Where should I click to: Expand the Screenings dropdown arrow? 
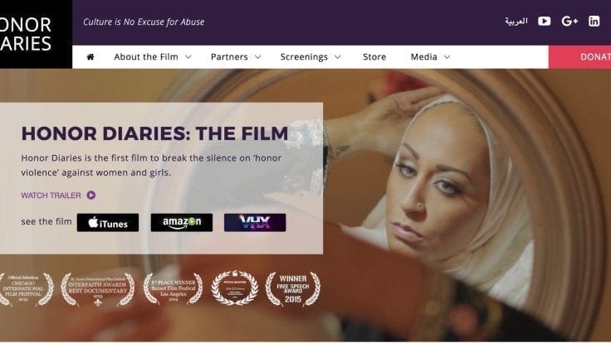338,57
